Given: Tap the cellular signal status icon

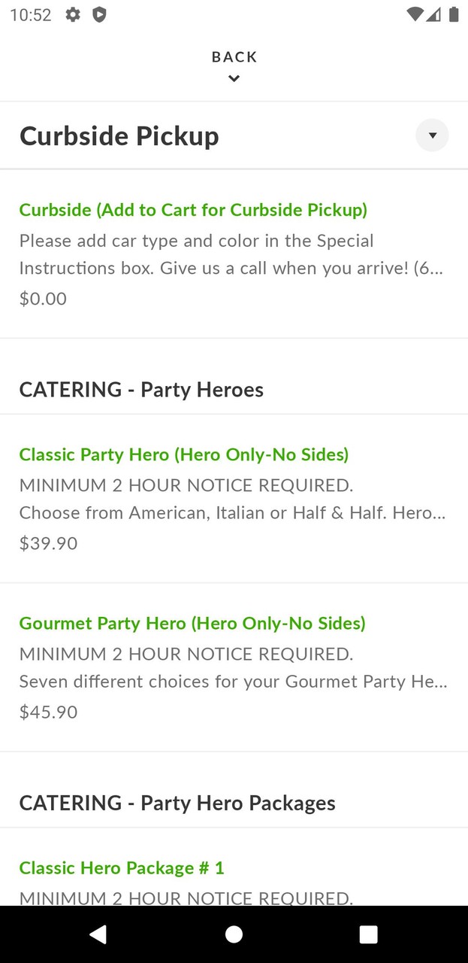Looking at the screenshot, I should (433, 14).
